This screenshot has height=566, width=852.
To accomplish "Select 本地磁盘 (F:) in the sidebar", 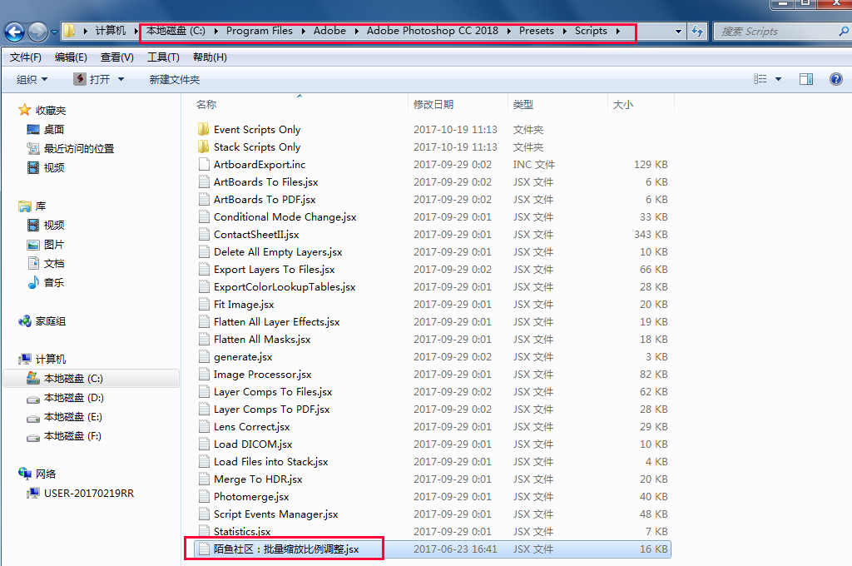I will click(72, 435).
